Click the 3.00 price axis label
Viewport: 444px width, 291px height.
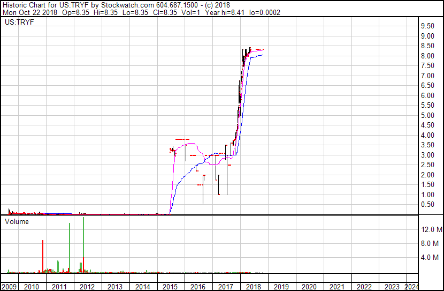coord(427,155)
